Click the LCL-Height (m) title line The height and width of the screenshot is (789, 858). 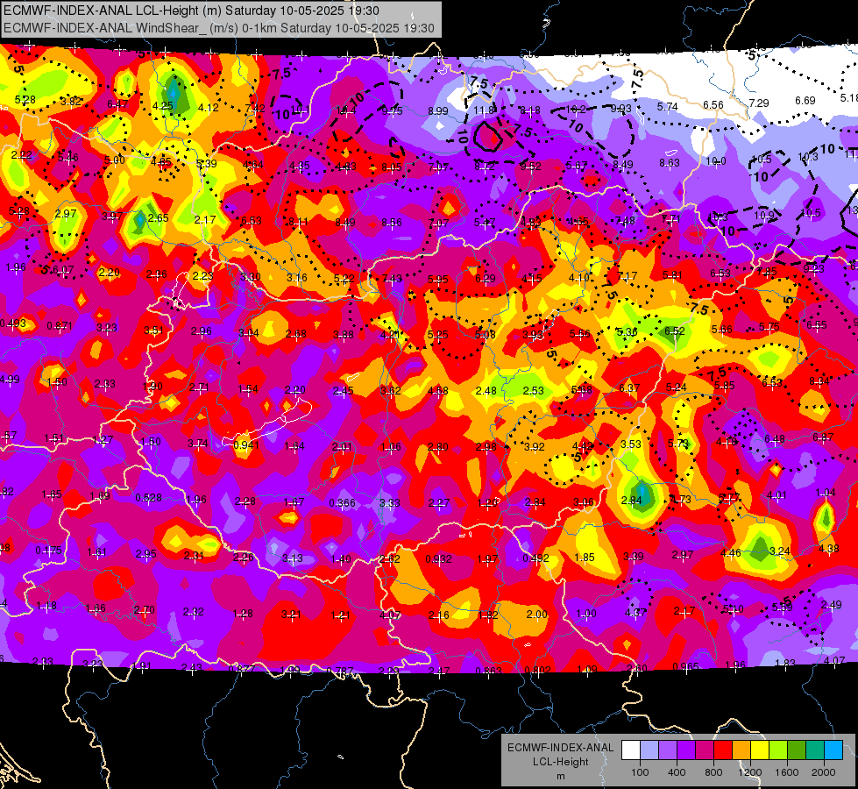[192, 11]
